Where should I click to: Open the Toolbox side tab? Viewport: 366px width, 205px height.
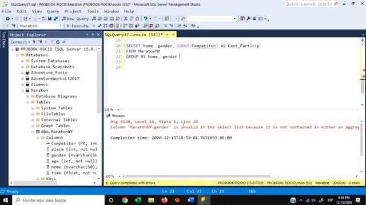pos(4,39)
